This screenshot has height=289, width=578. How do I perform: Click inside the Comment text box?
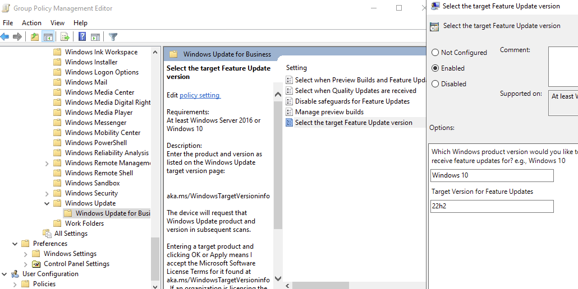click(x=563, y=67)
